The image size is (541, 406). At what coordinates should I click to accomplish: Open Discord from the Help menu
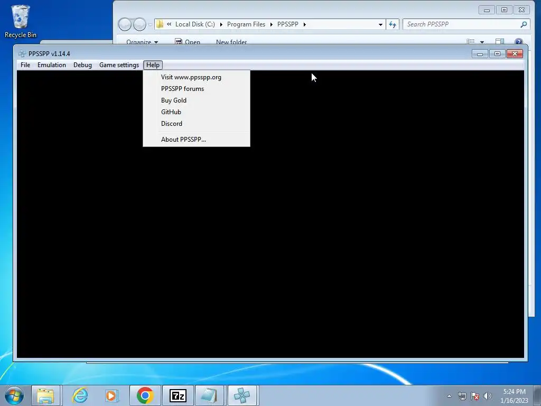coord(197,124)
